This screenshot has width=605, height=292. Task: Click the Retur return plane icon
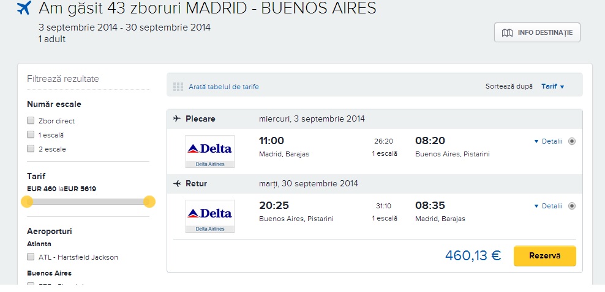[177, 183]
